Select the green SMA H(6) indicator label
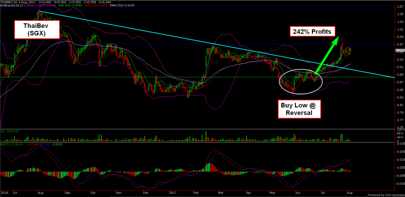 [x=70, y=5]
